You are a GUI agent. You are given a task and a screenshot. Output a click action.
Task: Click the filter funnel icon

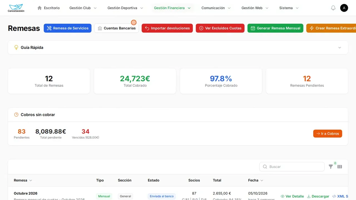(331, 167)
